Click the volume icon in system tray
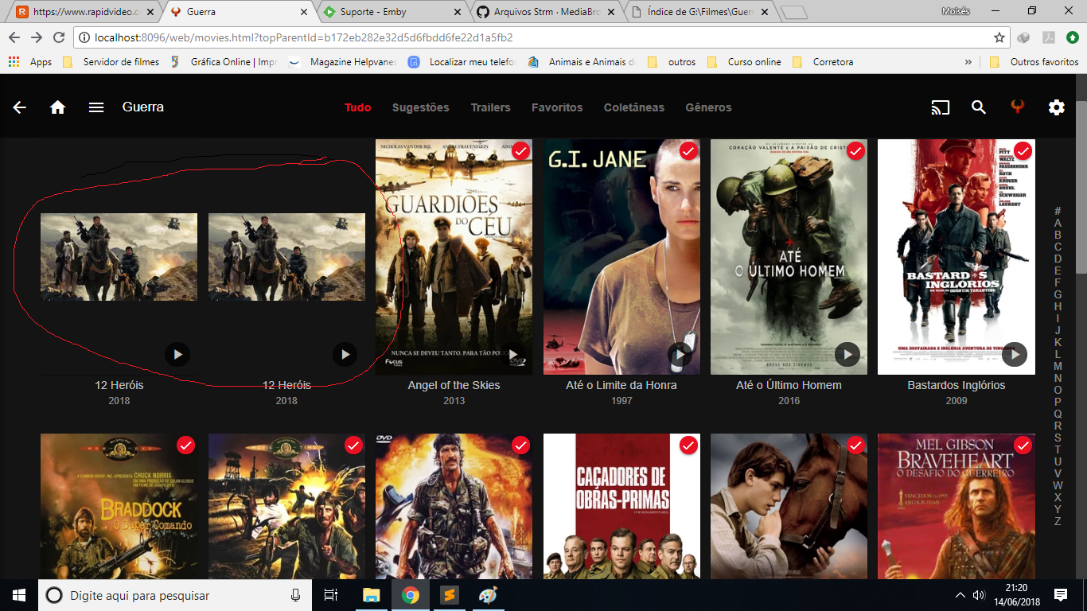 [979, 595]
